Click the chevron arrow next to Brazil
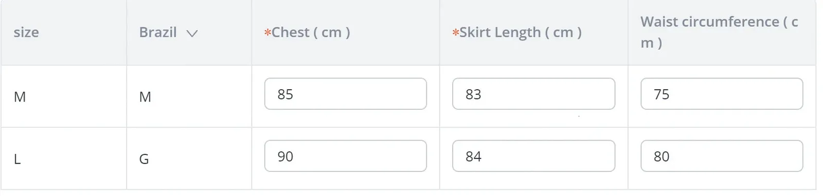 pyautogui.click(x=192, y=33)
